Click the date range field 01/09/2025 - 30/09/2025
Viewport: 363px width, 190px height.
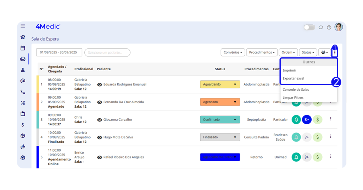[x=59, y=52]
